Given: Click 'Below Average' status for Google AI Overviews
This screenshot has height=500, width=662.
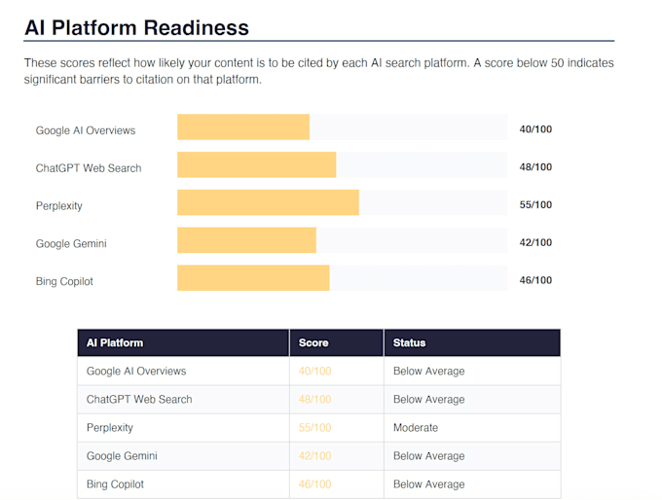Looking at the screenshot, I should tap(429, 371).
